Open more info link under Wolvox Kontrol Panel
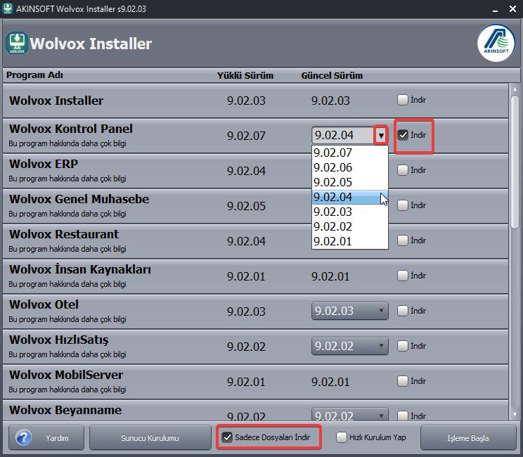Screen dimensions: 523x457 click(67, 143)
